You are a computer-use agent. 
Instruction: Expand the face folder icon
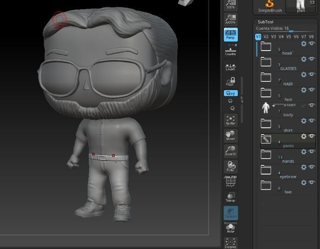click(x=266, y=93)
